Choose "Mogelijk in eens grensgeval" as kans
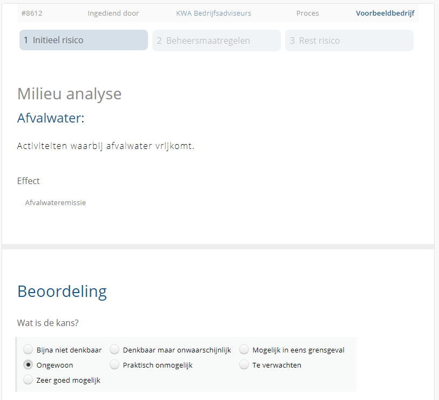This screenshot has height=400, width=439. pyautogui.click(x=244, y=349)
